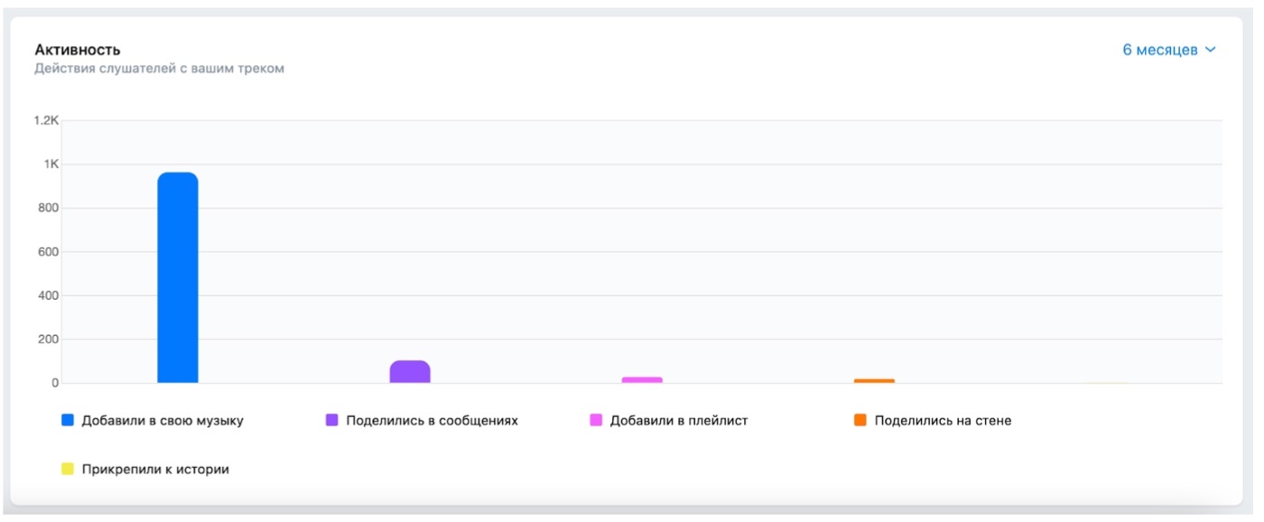Click the blue square legend icon
This screenshot has height=522, width=1264.
pos(68,420)
